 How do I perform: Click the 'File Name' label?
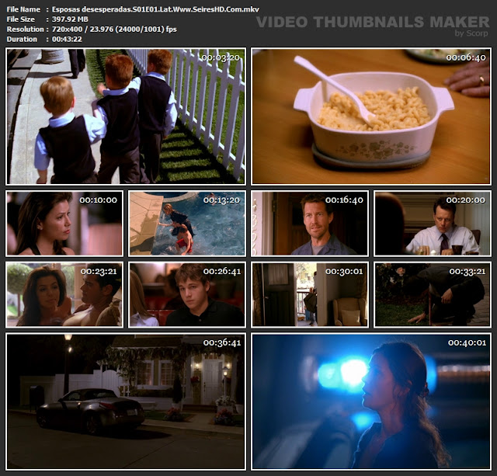click(23, 9)
